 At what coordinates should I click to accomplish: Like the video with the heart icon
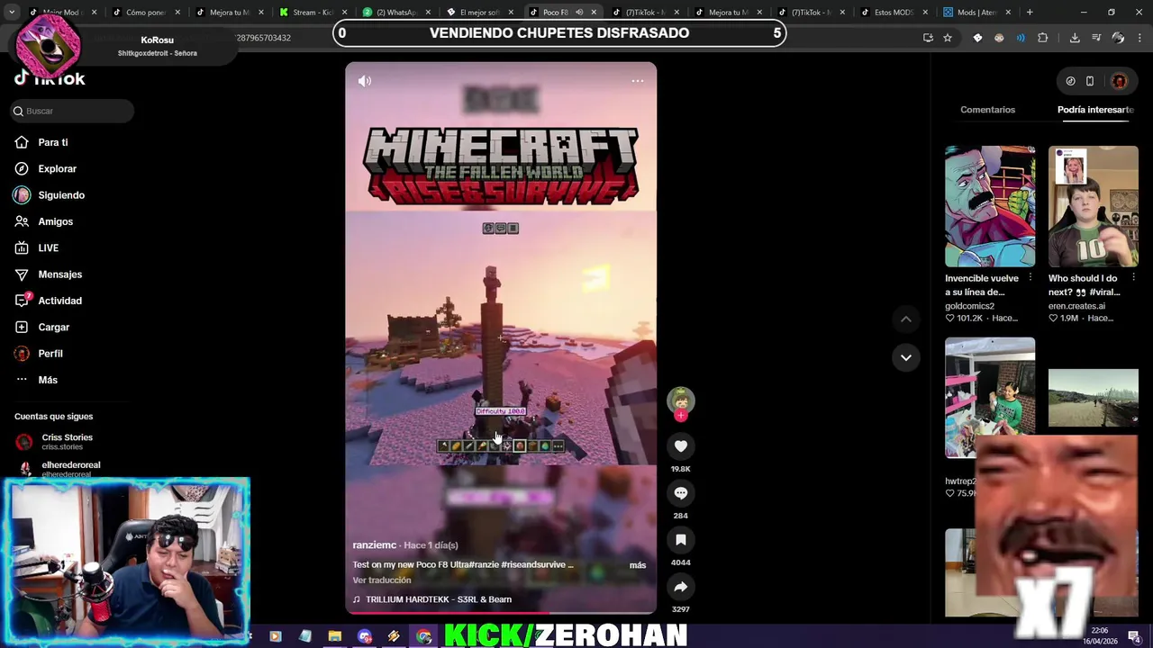[x=681, y=446]
